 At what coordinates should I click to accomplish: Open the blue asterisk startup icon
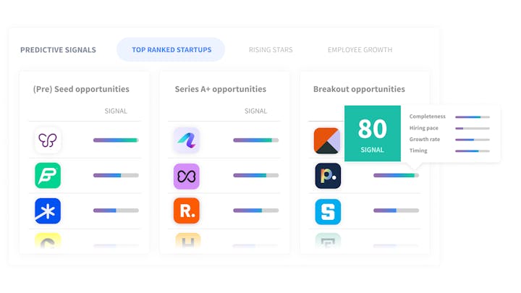tap(48, 211)
